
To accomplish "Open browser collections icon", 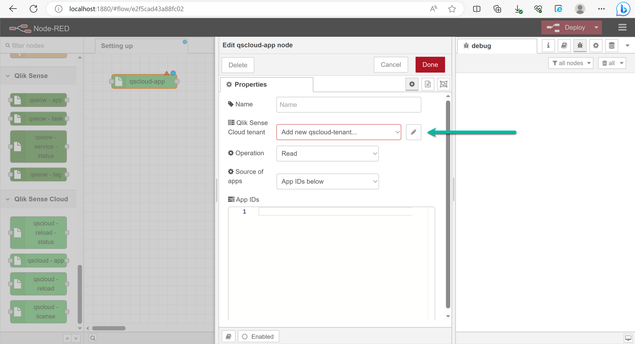I will [x=497, y=9].
